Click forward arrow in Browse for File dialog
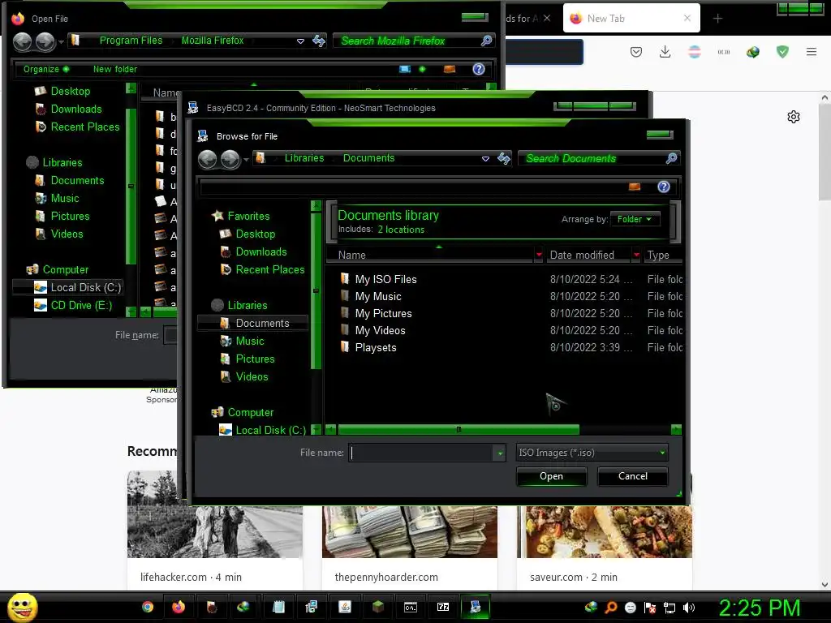Screen dimensions: 831x623 click(x=230, y=159)
